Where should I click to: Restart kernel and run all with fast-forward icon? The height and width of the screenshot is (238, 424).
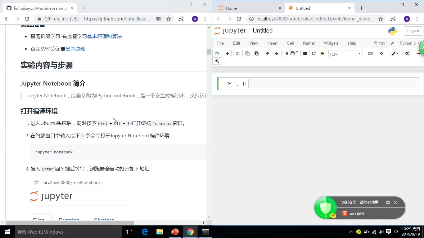323,54
